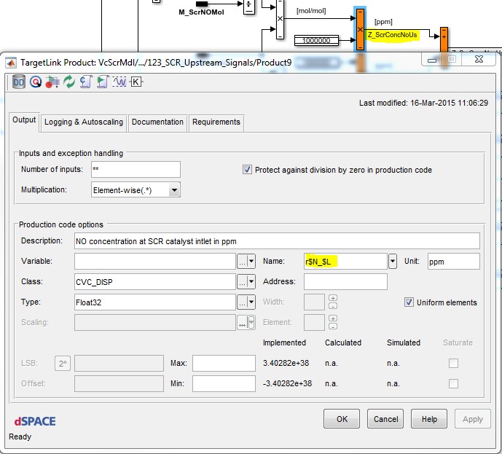Open the Data Dictionary (DD) toolbar icon

(20, 82)
